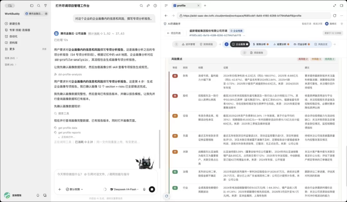Expand the 任务 (52) list
Viewport: 347px width, 202px height.
click(11, 58)
